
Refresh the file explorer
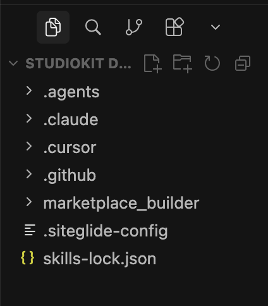click(x=212, y=63)
